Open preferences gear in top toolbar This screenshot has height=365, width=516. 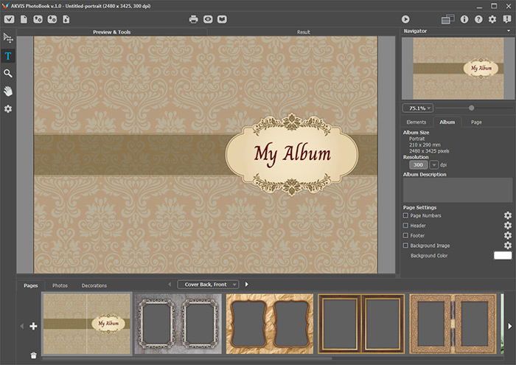coord(492,19)
